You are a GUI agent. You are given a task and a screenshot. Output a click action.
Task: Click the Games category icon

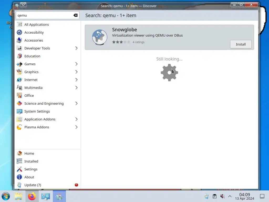(19, 64)
